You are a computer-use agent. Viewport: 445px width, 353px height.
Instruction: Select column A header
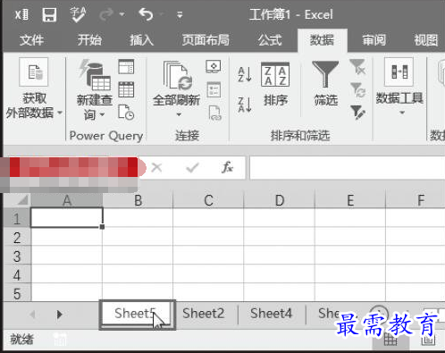click(x=67, y=200)
